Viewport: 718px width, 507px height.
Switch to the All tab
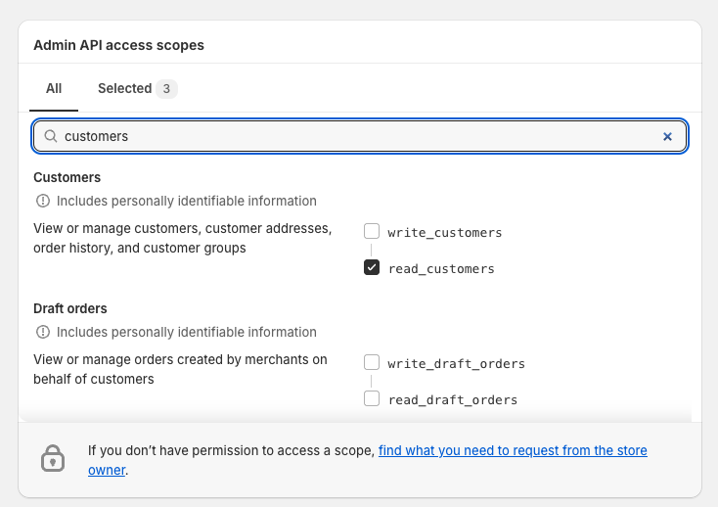coord(54,89)
